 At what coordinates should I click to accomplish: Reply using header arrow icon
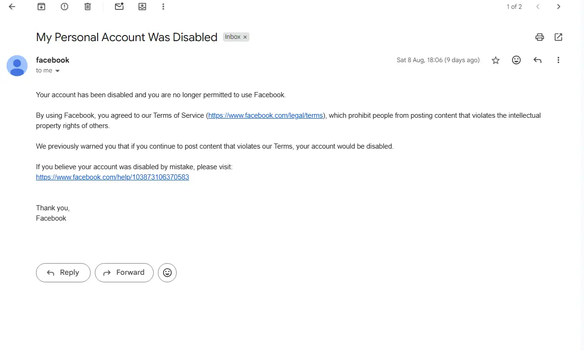(537, 60)
